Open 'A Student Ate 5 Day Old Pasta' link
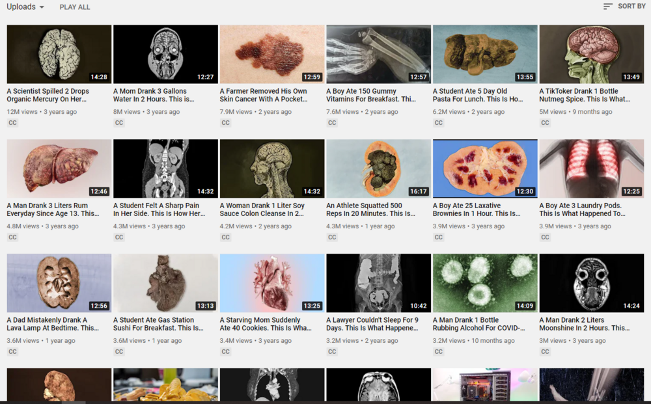The width and height of the screenshot is (651, 404). [x=478, y=95]
